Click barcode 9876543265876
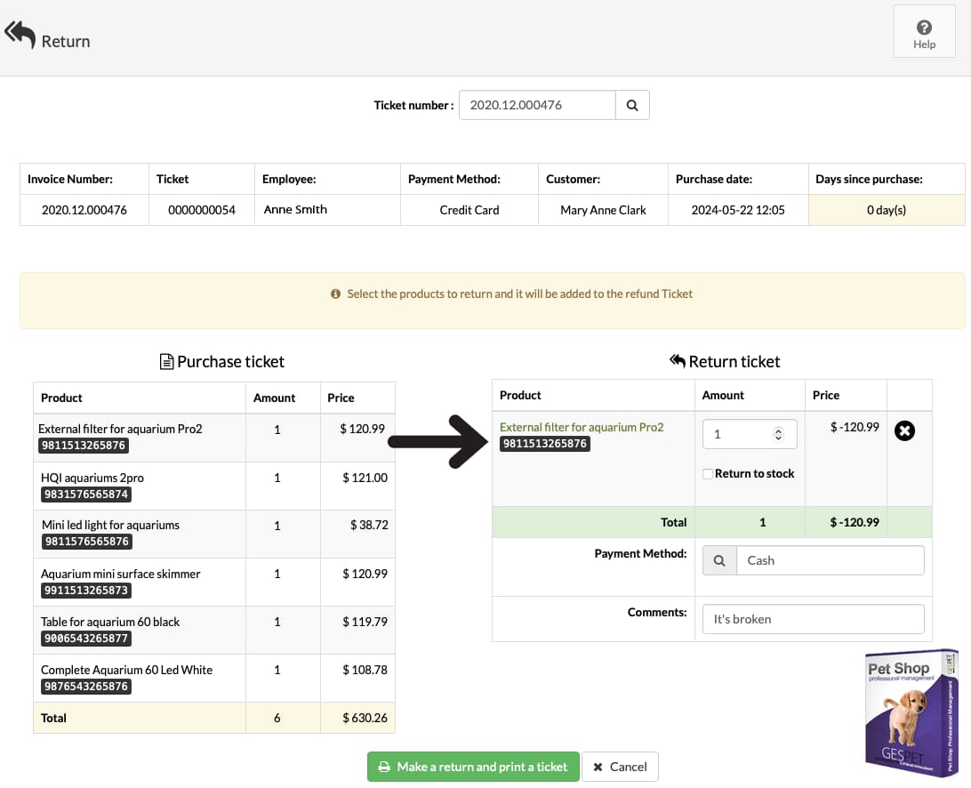Image resolution: width=971 pixels, height=788 pixels. 86,687
